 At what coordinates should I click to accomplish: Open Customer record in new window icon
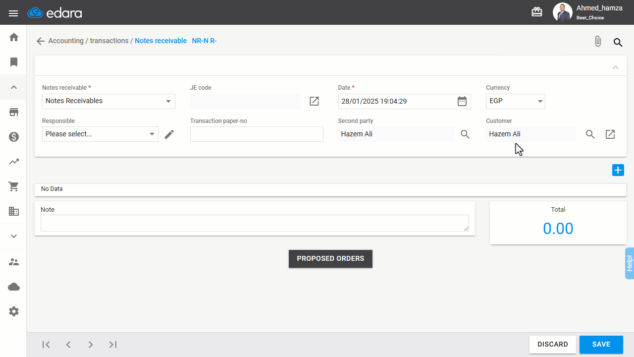[x=610, y=134]
